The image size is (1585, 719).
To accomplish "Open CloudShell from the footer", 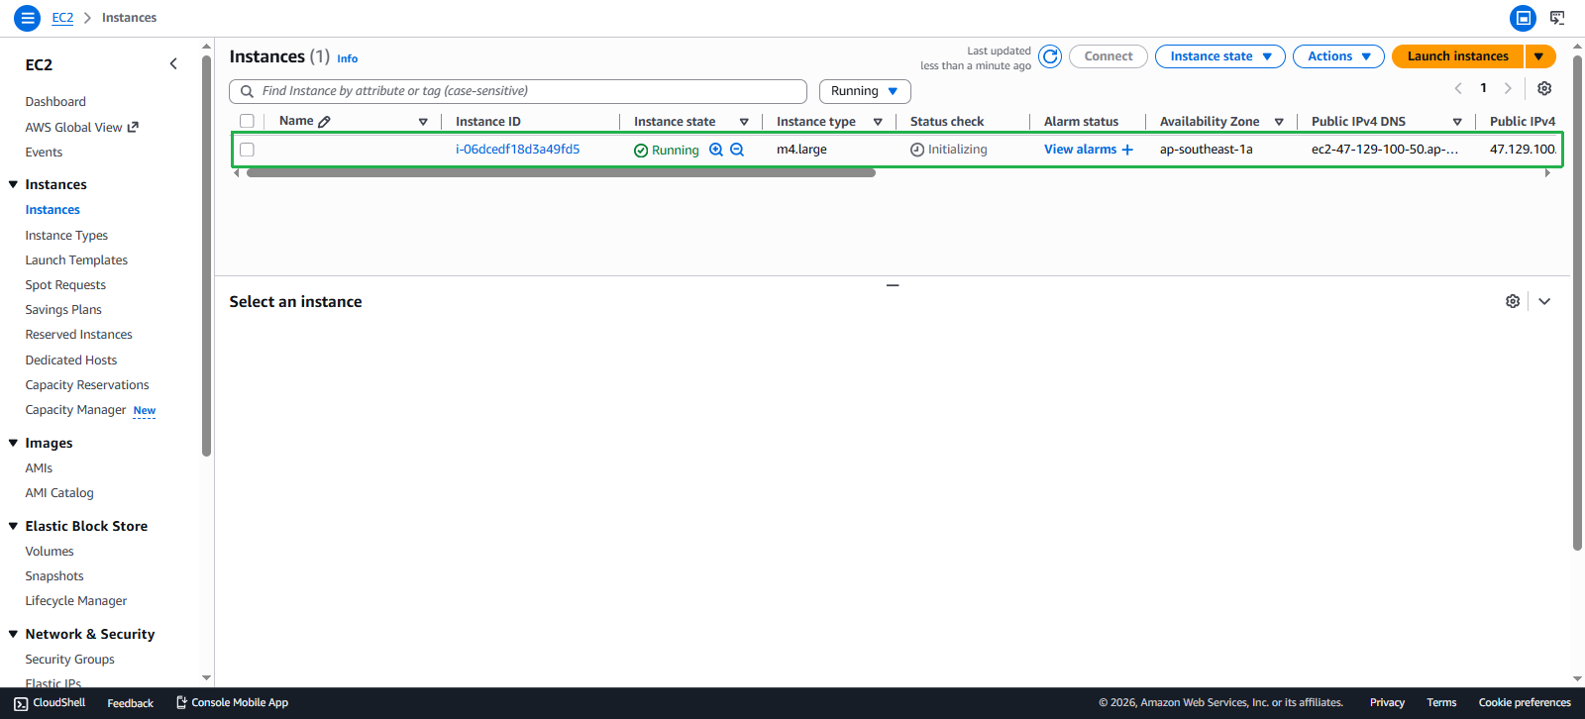I will coord(50,703).
